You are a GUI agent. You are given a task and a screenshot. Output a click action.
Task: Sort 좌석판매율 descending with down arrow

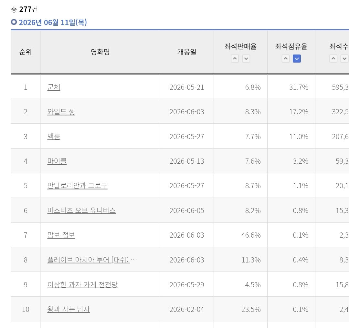[x=246, y=59]
